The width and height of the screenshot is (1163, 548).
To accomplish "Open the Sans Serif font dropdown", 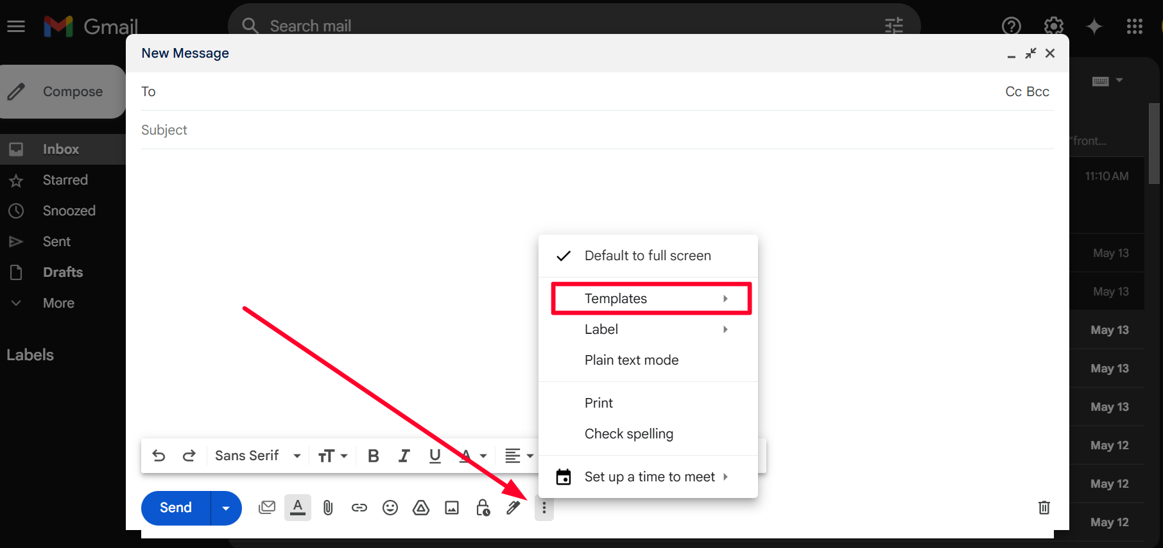I will (258, 456).
